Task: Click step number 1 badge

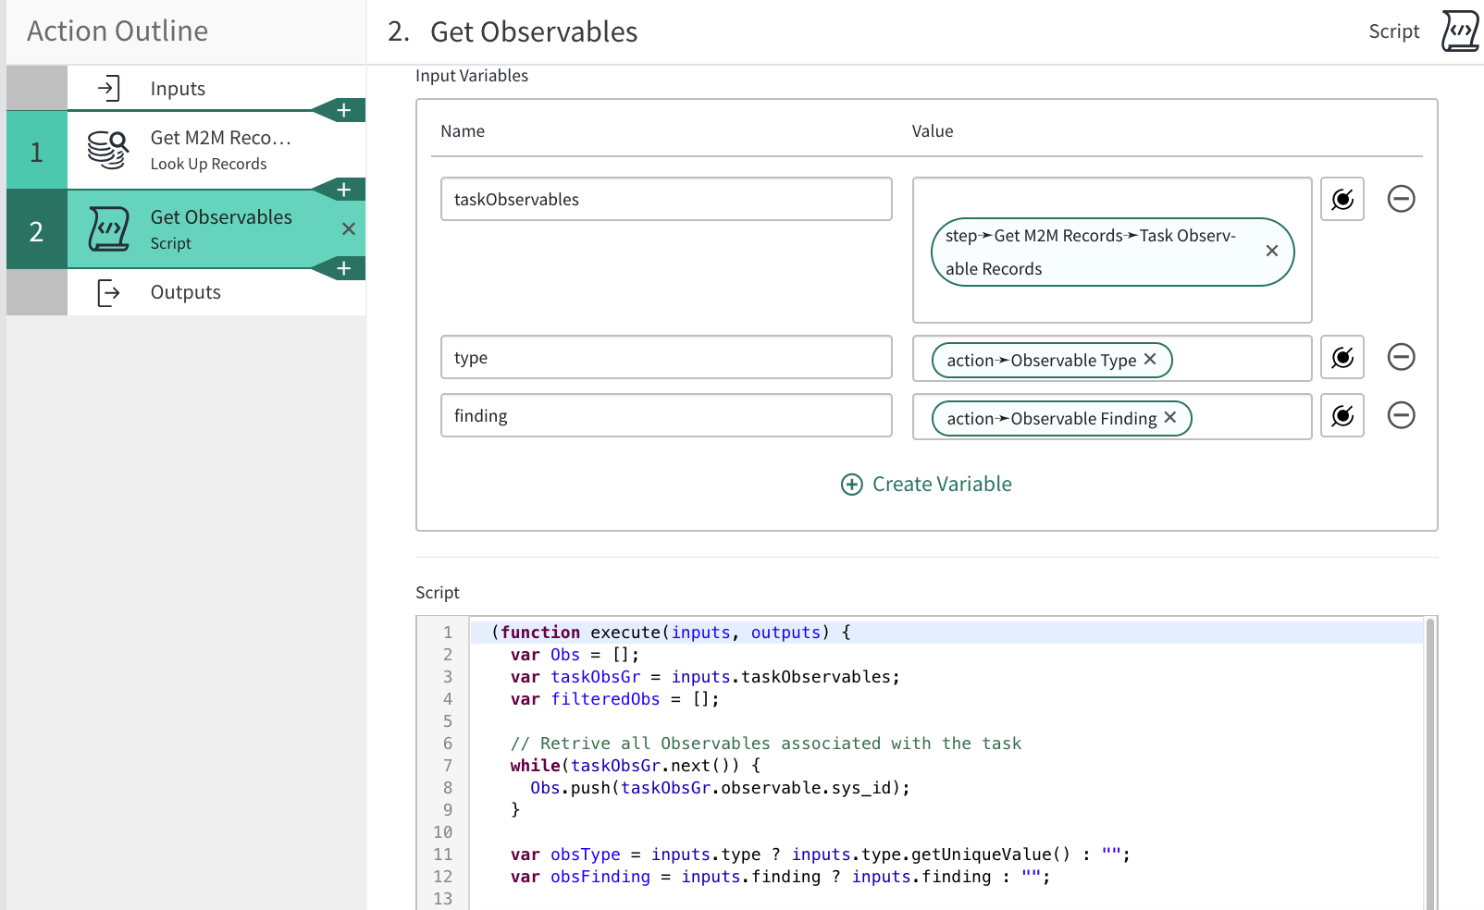Action: coord(37,151)
